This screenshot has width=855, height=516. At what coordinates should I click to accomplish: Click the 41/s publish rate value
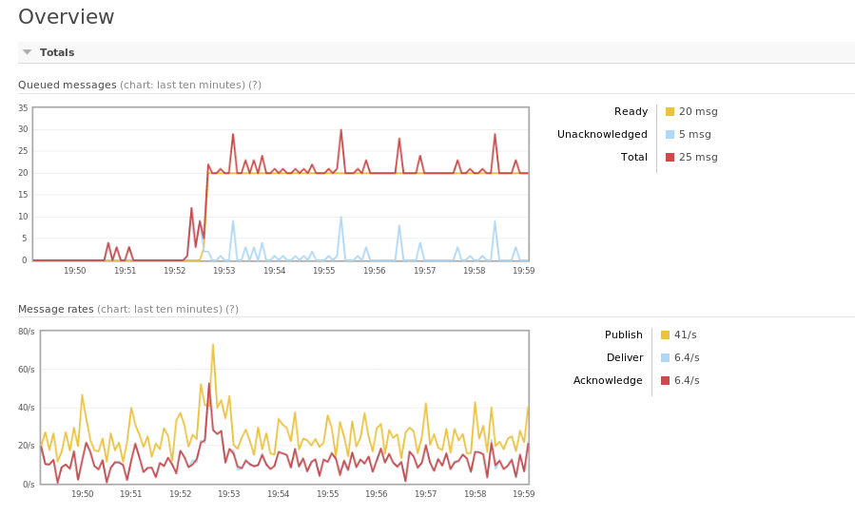point(687,334)
